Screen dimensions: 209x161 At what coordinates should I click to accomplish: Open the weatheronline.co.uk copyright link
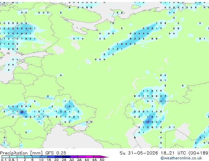181,158
